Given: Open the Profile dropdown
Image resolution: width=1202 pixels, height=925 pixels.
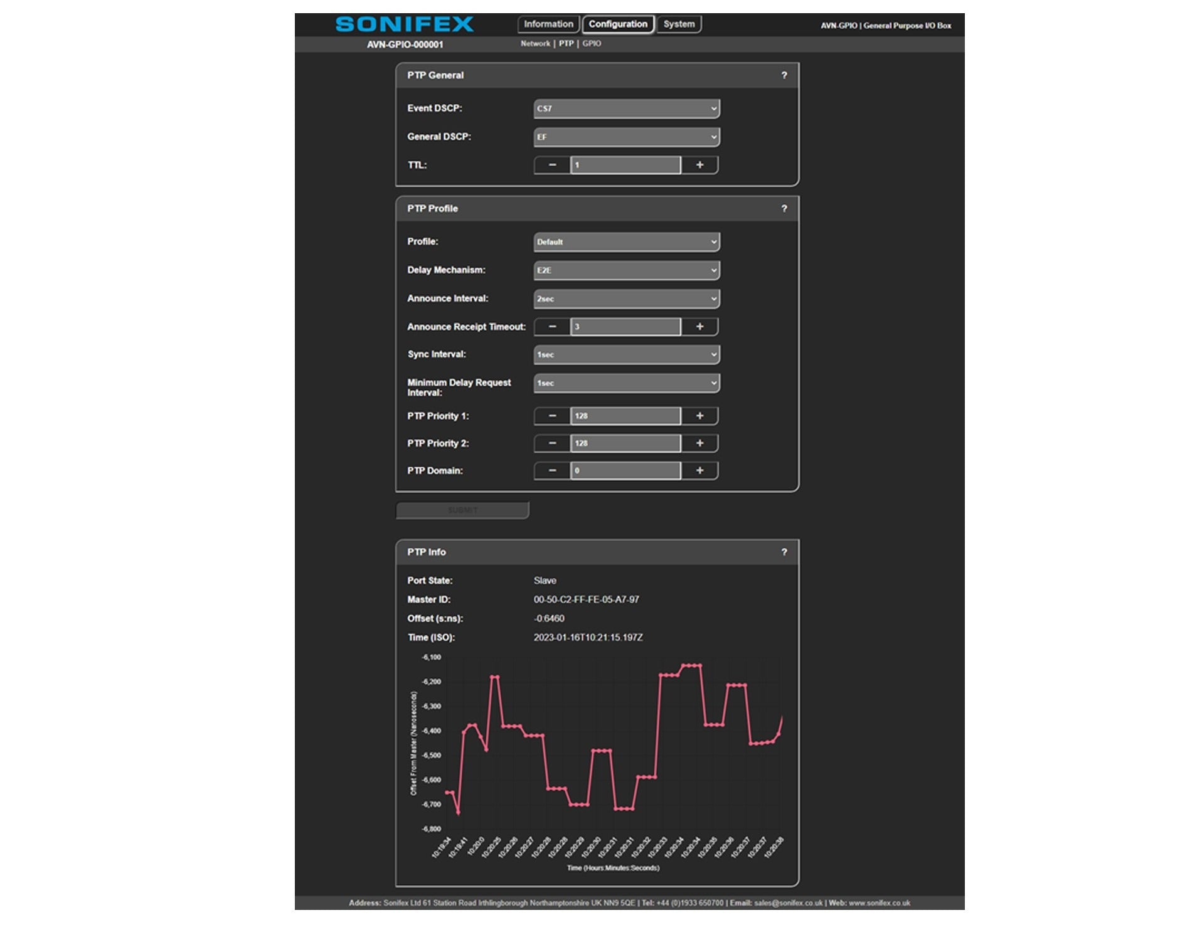Looking at the screenshot, I should (x=627, y=242).
